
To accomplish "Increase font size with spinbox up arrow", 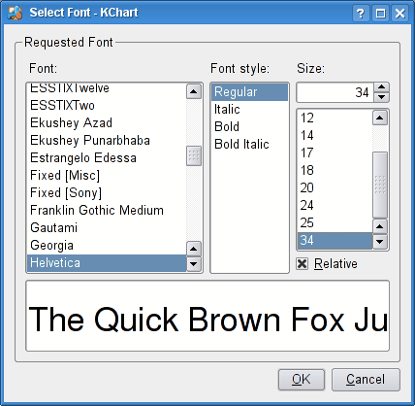I will 382,87.
